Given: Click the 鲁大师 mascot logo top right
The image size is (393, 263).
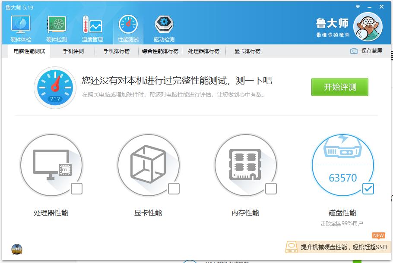Looking at the screenshot, I should 368,26.
